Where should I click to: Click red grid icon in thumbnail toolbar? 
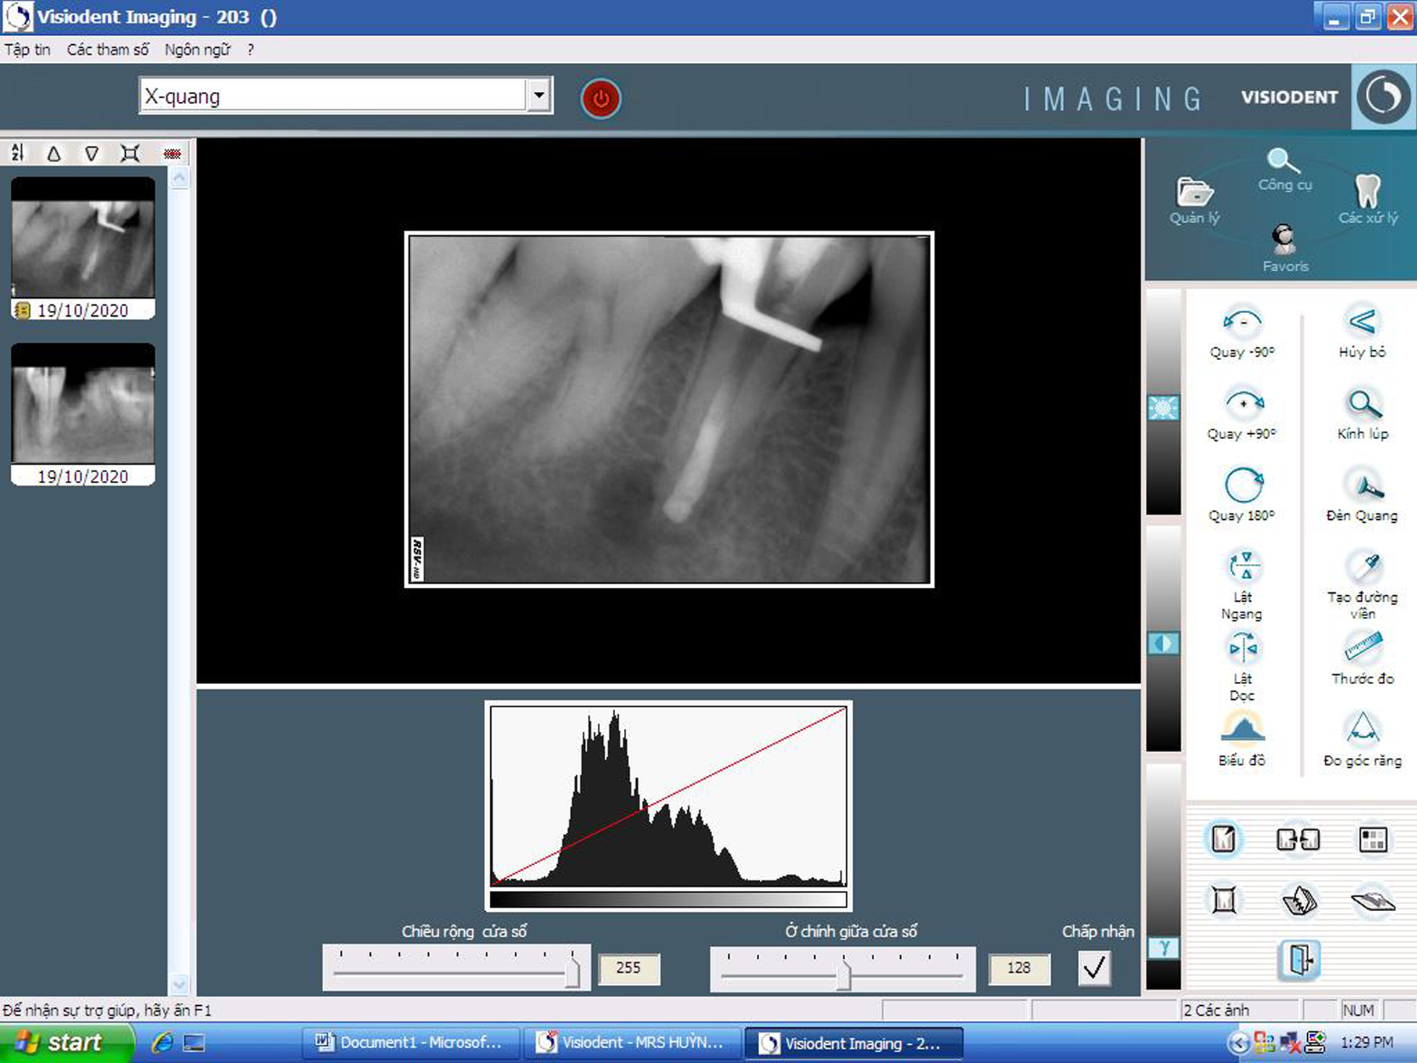pos(172,153)
